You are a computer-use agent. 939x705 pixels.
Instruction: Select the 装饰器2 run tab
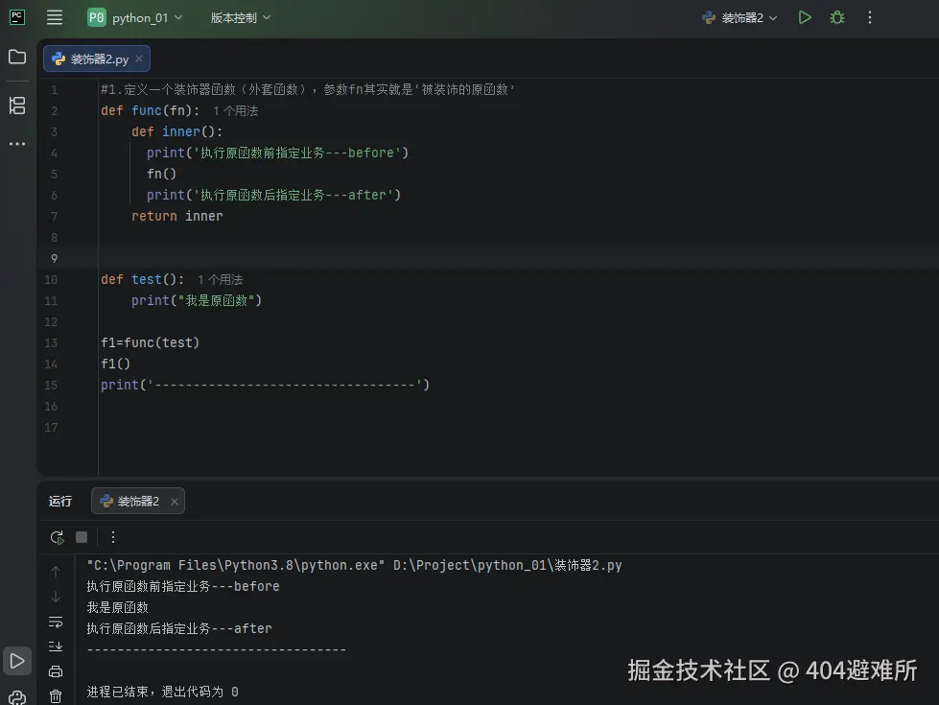click(x=138, y=501)
